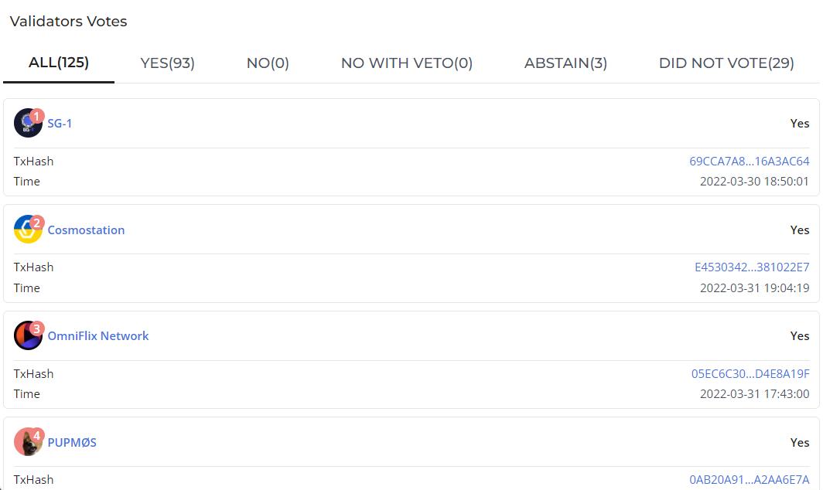
Task: Click the SG-1 validator avatar icon
Action: click(x=28, y=123)
